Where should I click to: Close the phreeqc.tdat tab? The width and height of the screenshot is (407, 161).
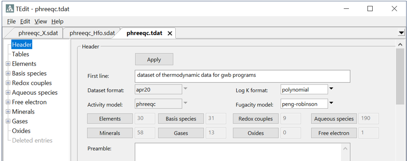tap(170, 33)
